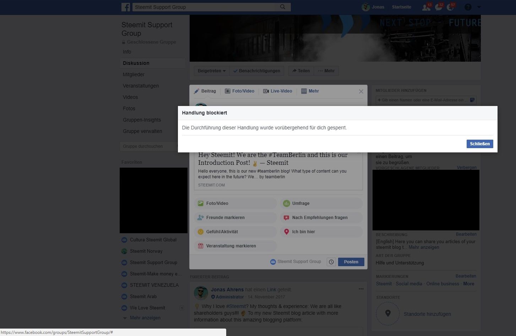Click Gefühl/Aktivität smiley icon

201,232
